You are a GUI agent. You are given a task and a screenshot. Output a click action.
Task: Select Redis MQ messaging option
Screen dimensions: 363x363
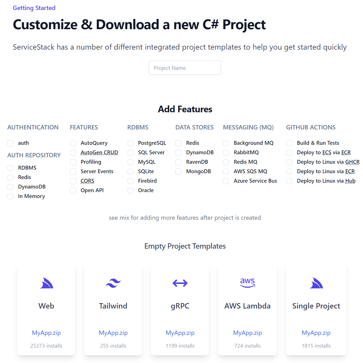(226, 162)
